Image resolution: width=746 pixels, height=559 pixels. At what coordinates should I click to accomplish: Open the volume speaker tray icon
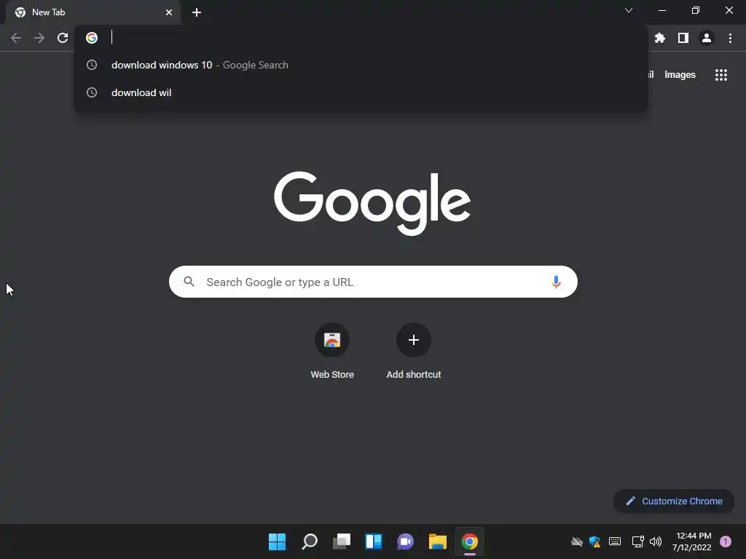pyautogui.click(x=656, y=542)
